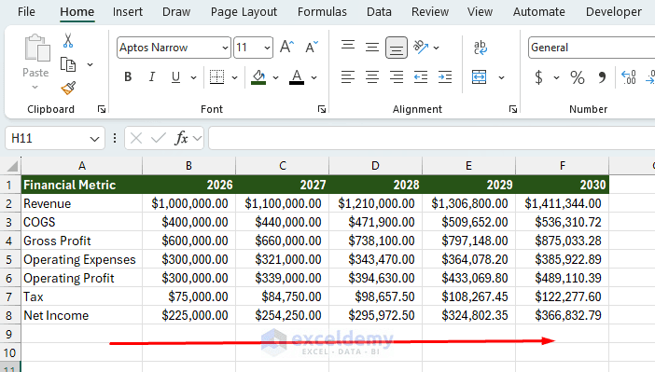Image resolution: width=655 pixels, height=372 pixels.
Task: Select row 5 header
Action: 10,260
